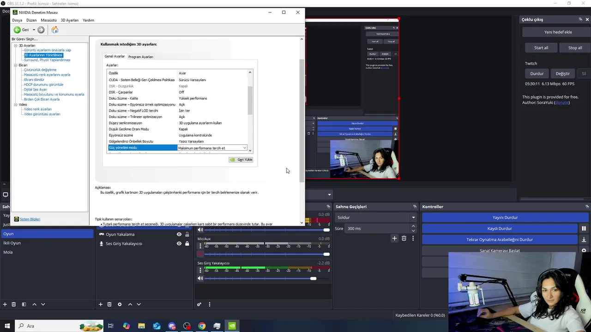Open Windows Start menu
This screenshot has width=591, height=332.
[7, 326]
